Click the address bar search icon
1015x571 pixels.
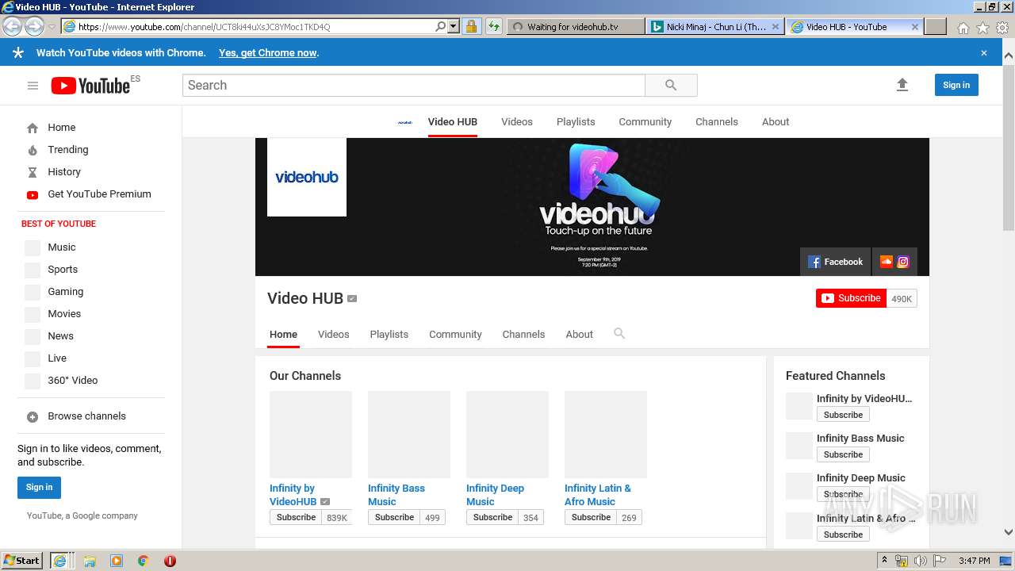[x=441, y=26]
